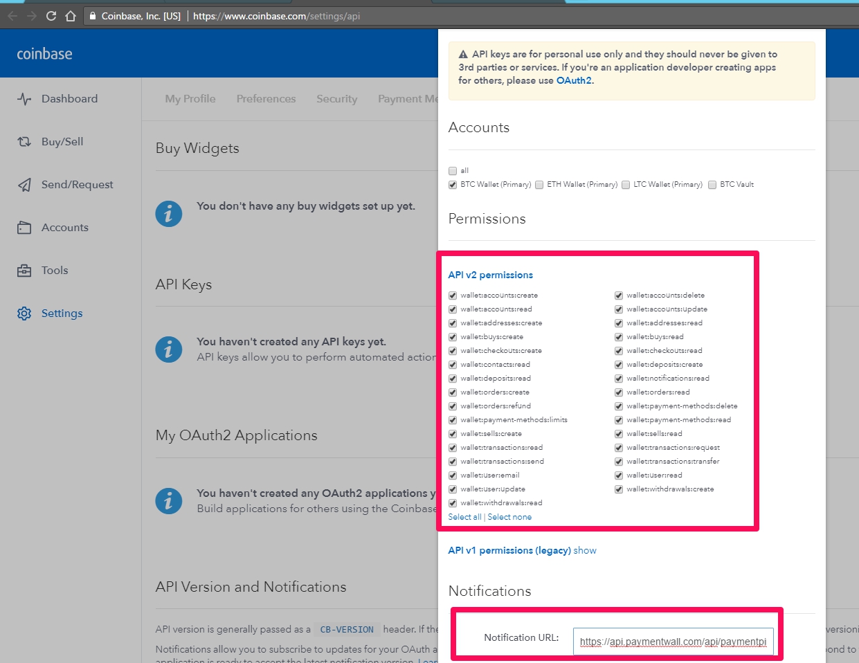Open Tools in the sidebar

tap(55, 271)
